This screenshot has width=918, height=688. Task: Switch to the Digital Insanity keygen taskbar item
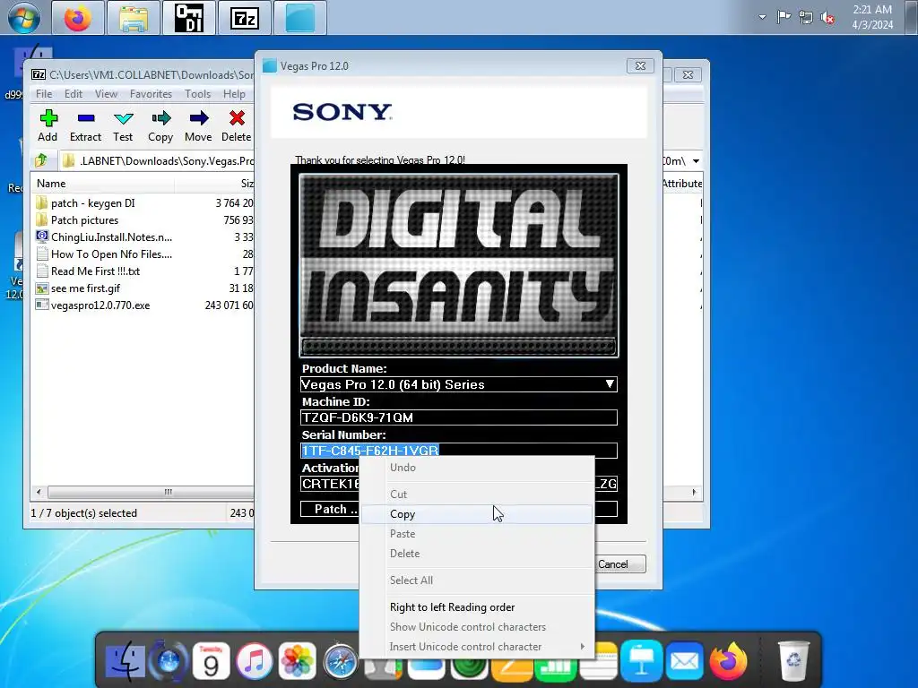pos(188,18)
